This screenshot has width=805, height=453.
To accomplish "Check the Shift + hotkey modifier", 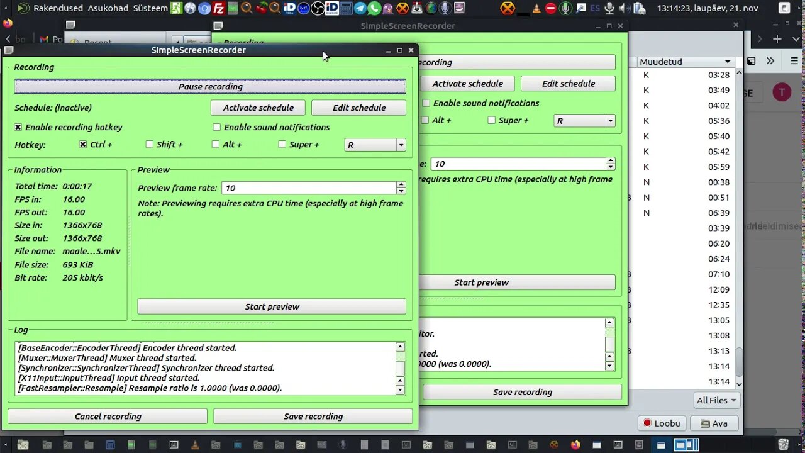I will 150,145.
